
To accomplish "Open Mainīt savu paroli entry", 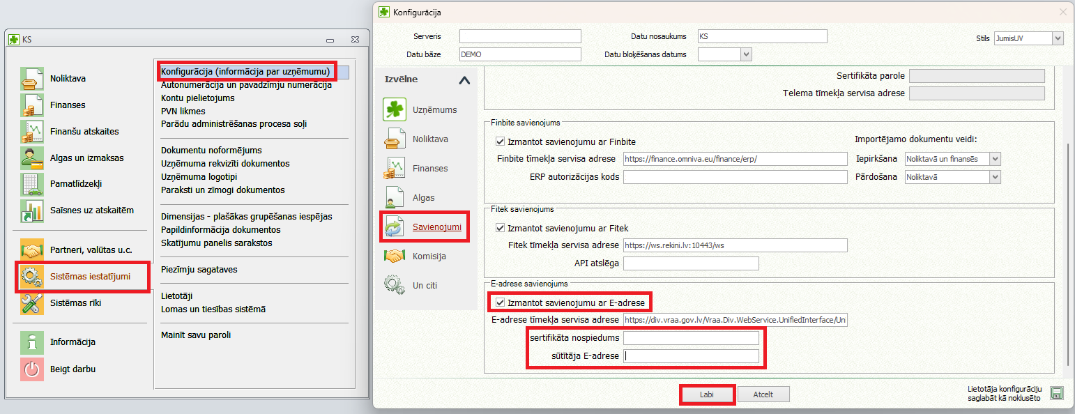I will (x=196, y=335).
